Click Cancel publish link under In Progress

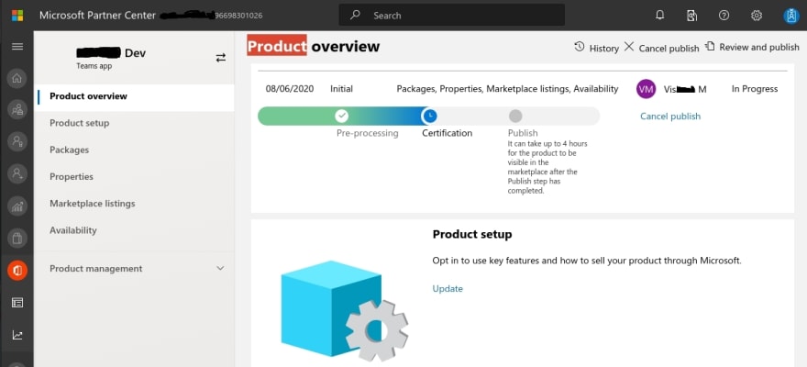pyautogui.click(x=670, y=117)
